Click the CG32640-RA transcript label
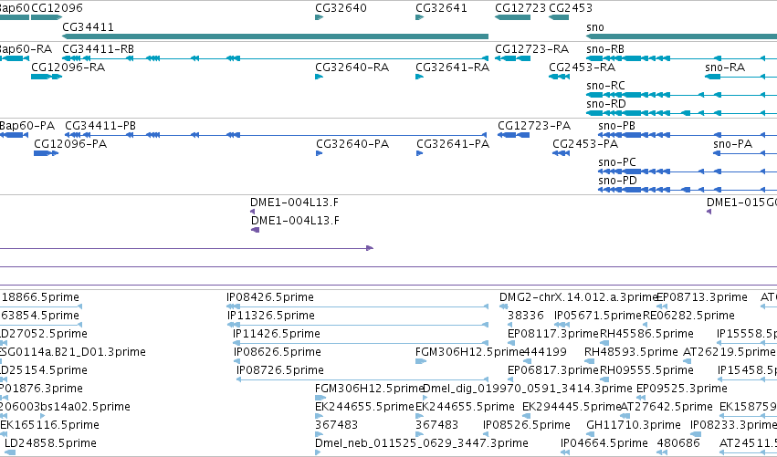This screenshot has height=457, width=777. pos(352,68)
